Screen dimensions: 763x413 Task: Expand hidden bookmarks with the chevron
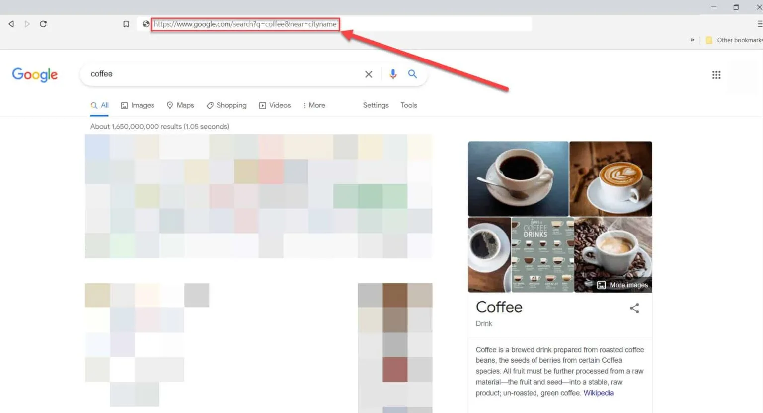tap(692, 40)
